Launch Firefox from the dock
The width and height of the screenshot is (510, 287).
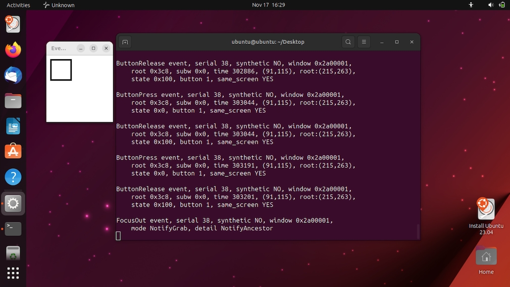[13, 50]
